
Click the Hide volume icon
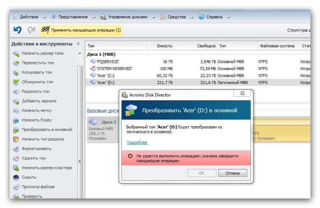coord(16,178)
